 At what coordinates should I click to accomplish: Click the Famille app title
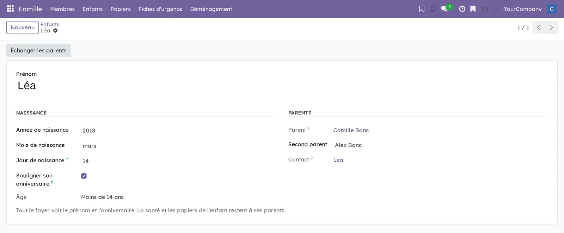coord(30,9)
